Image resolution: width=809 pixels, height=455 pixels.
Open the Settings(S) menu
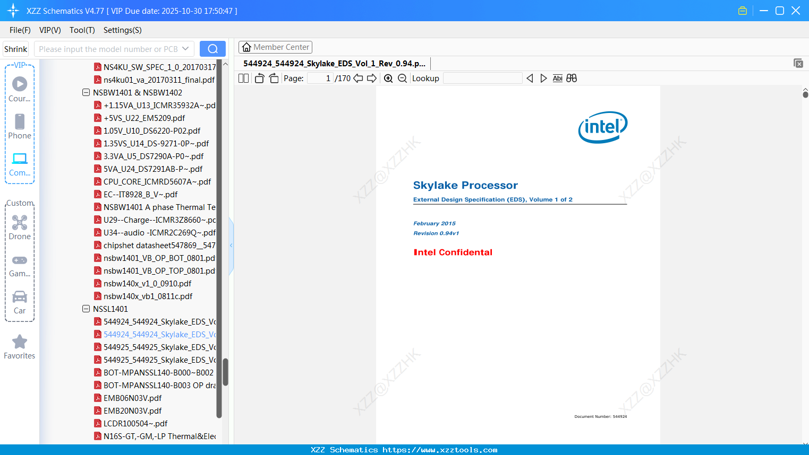click(x=123, y=30)
